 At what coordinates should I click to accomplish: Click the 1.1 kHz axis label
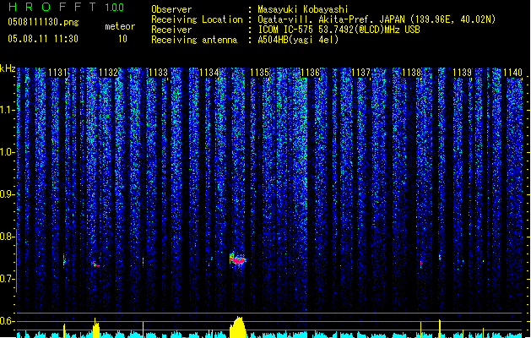pos(7,110)
